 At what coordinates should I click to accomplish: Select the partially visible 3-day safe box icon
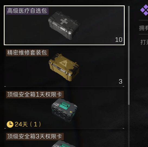coord(64,143)
